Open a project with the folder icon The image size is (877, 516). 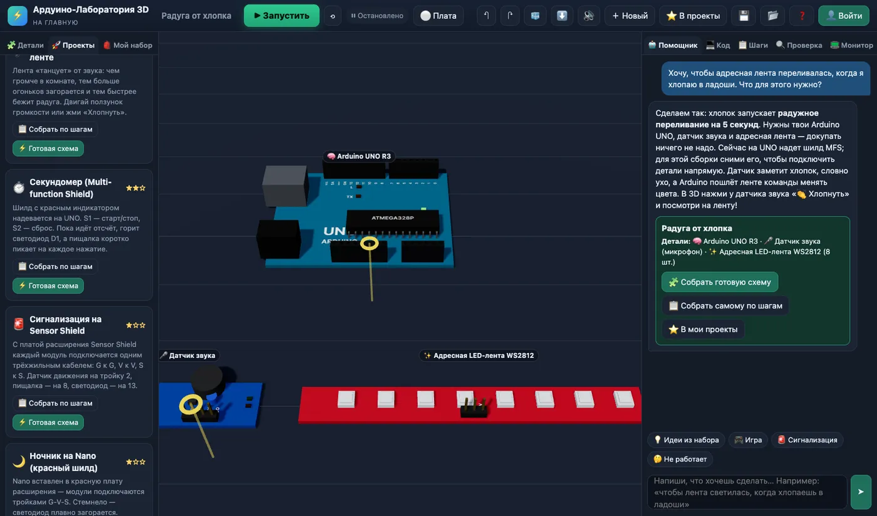coord(773,16)
